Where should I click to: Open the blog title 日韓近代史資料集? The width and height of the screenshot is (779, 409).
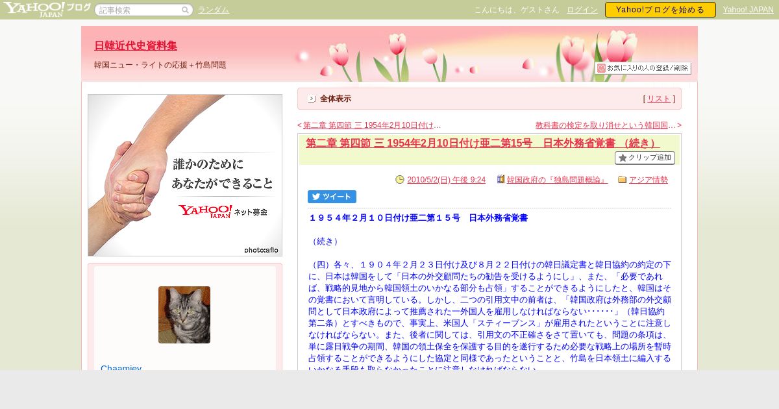point(136,45)
